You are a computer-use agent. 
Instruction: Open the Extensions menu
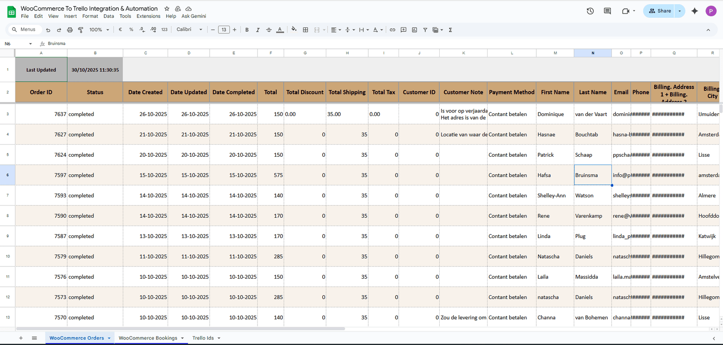148,16
